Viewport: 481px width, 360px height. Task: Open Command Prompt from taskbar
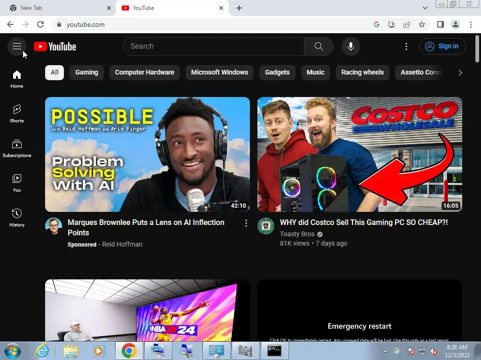pyautogui.click(x=274, y=351)
